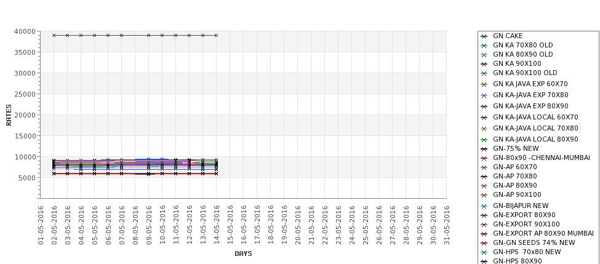Screen dimensions: 600x264
Task: Click the green marker beside GN KA 90X100
Action: click(484, 64)
